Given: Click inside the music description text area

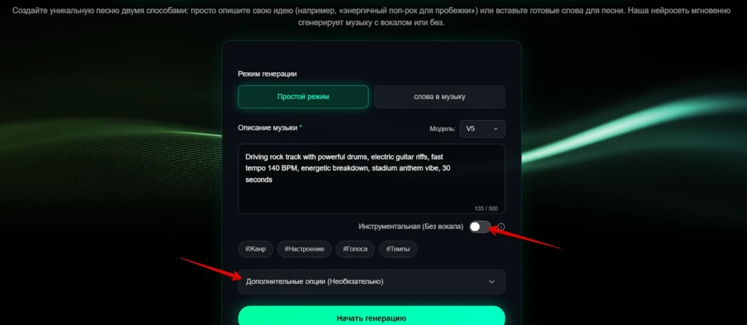Looking at the screenshot, I should (371, 179).
